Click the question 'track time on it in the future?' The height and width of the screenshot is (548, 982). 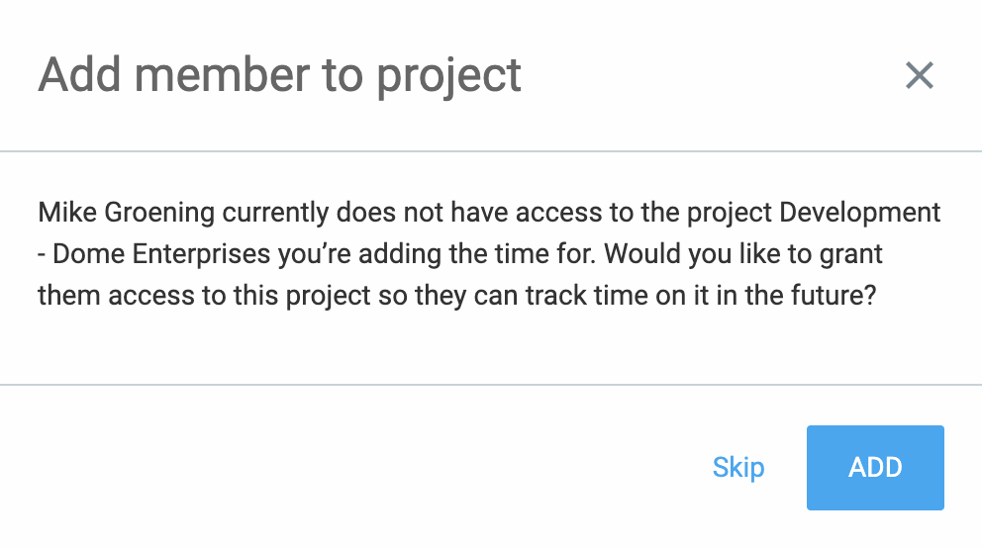point(700,296)
